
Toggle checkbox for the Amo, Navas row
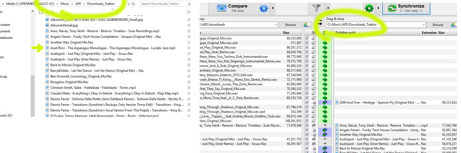tap(307, 125)
